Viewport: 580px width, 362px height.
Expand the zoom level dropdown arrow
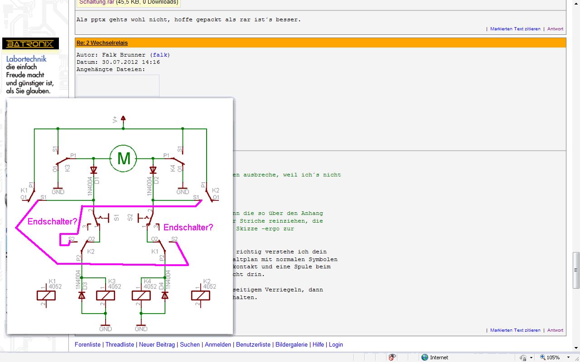coord(568,357)
